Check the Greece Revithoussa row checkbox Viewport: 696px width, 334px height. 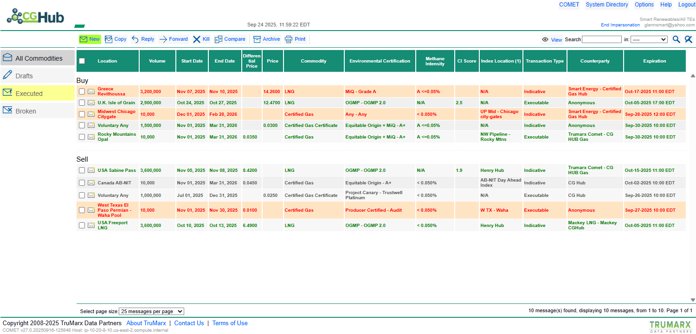[x=82, y=91]
